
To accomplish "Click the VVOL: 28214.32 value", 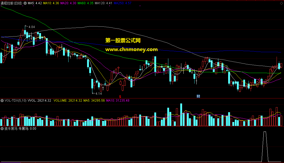I will tap(39, 101).
